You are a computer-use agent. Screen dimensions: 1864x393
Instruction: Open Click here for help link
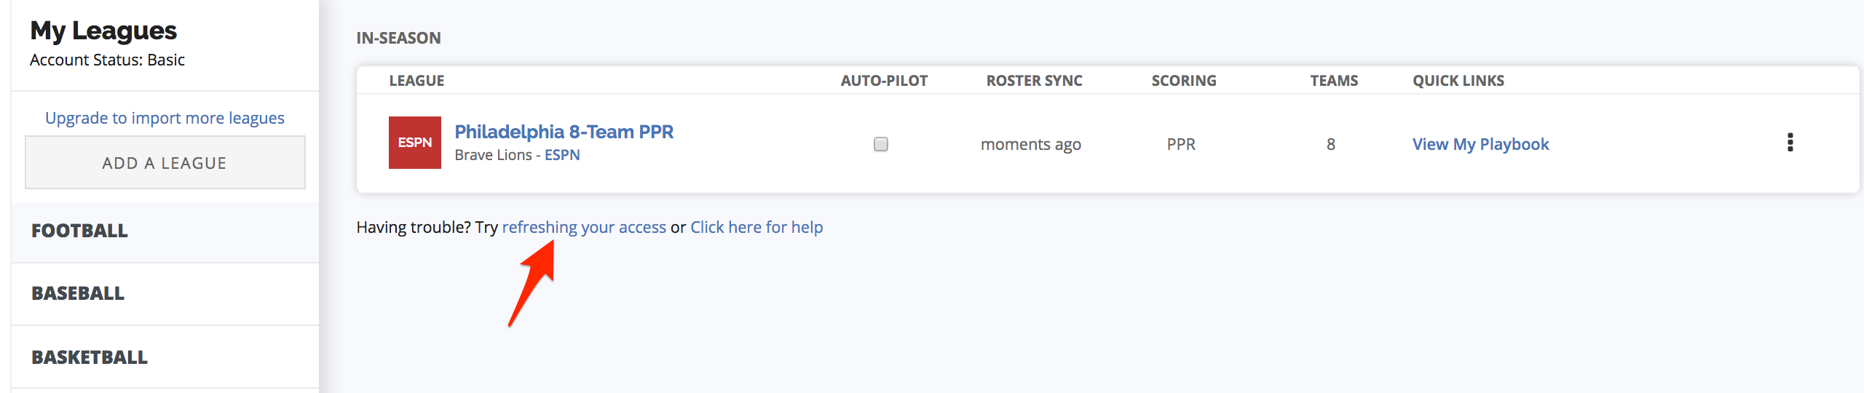757,227
